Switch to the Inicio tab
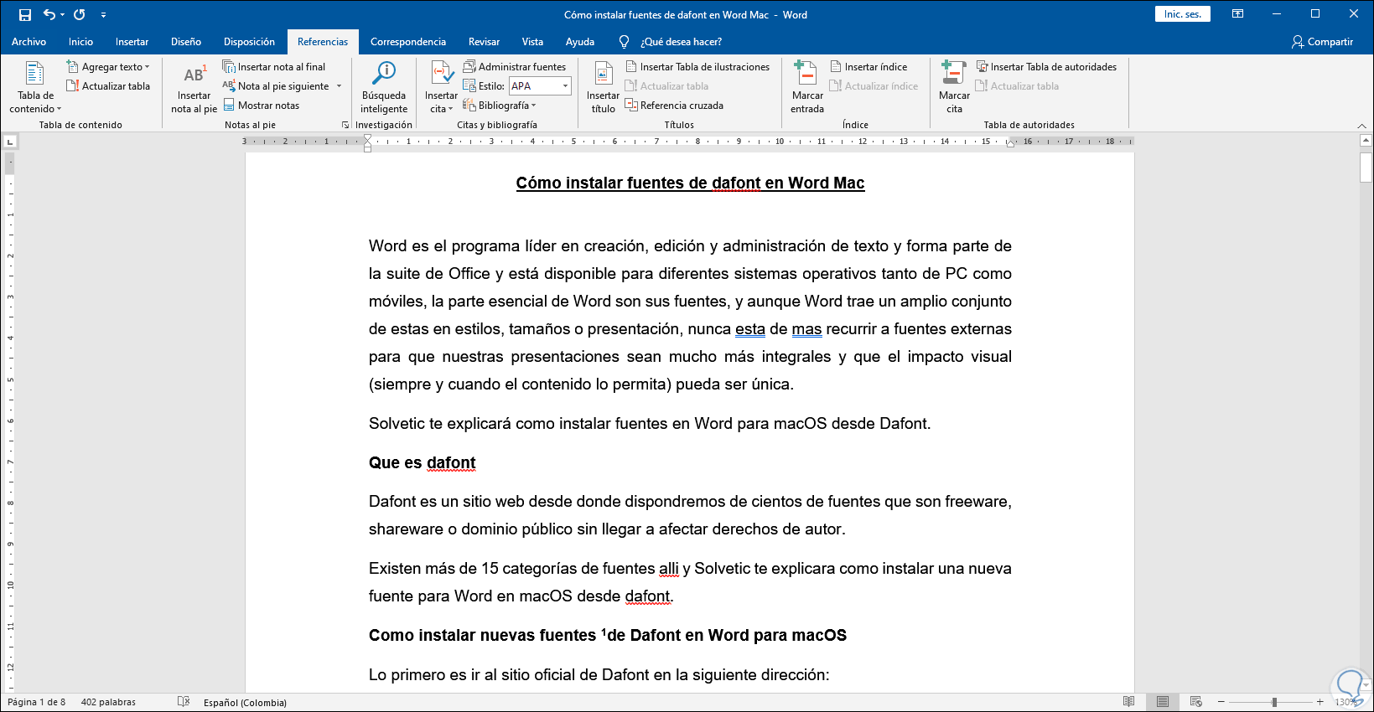 (80, 42)
